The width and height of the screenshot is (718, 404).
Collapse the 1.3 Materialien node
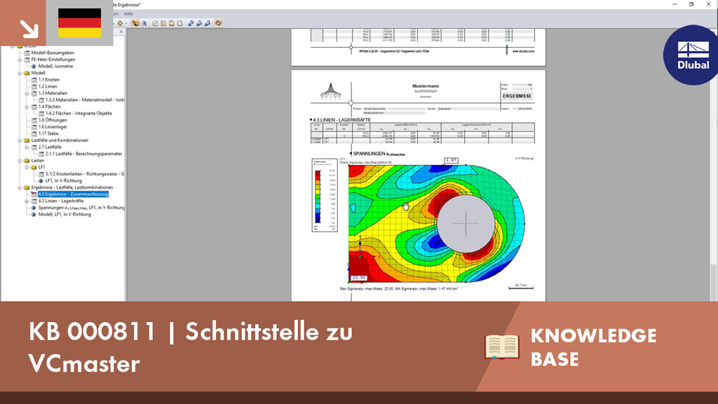[x=27, y=93]
